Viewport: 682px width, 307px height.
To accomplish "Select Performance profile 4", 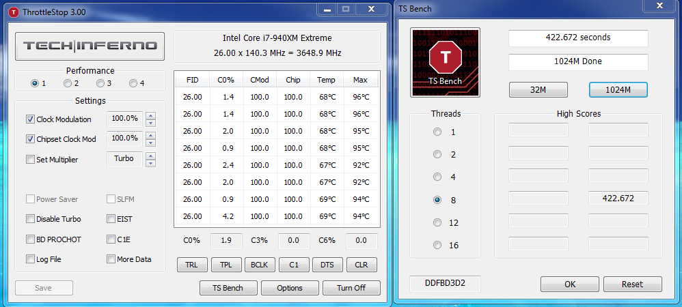I will pos(133,83).
